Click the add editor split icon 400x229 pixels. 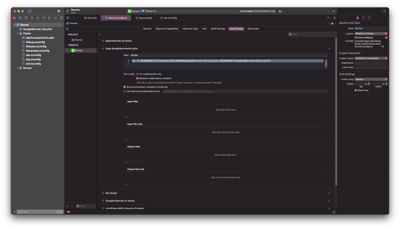pyautogui.click(x=335, y=18)
